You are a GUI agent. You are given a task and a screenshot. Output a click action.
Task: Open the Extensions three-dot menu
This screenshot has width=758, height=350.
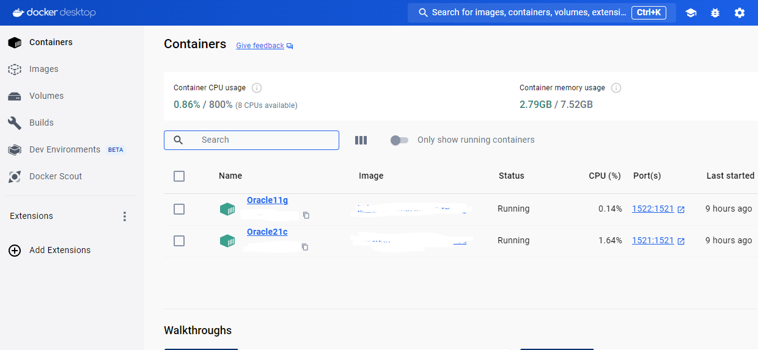tap(125, 216)
